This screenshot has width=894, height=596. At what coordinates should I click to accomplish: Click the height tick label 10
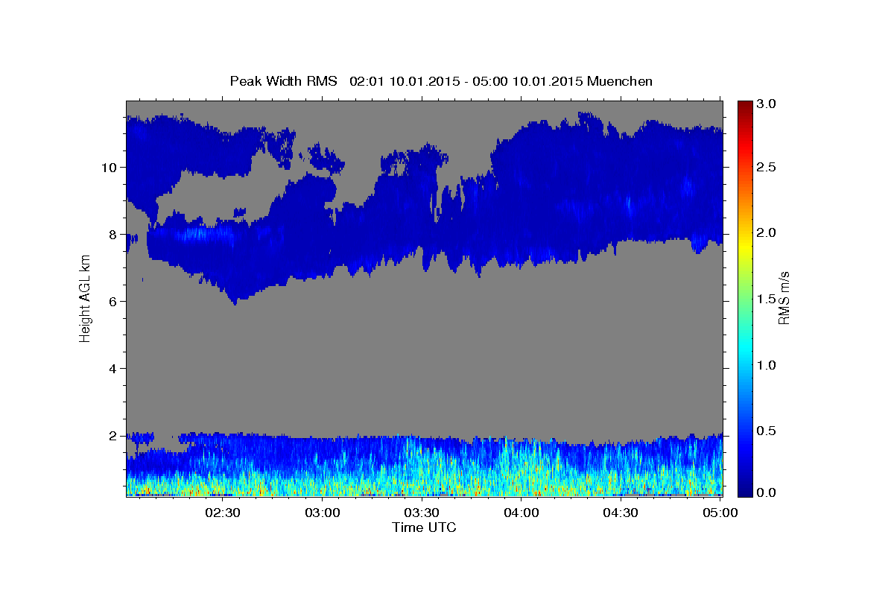click(110, 167)
